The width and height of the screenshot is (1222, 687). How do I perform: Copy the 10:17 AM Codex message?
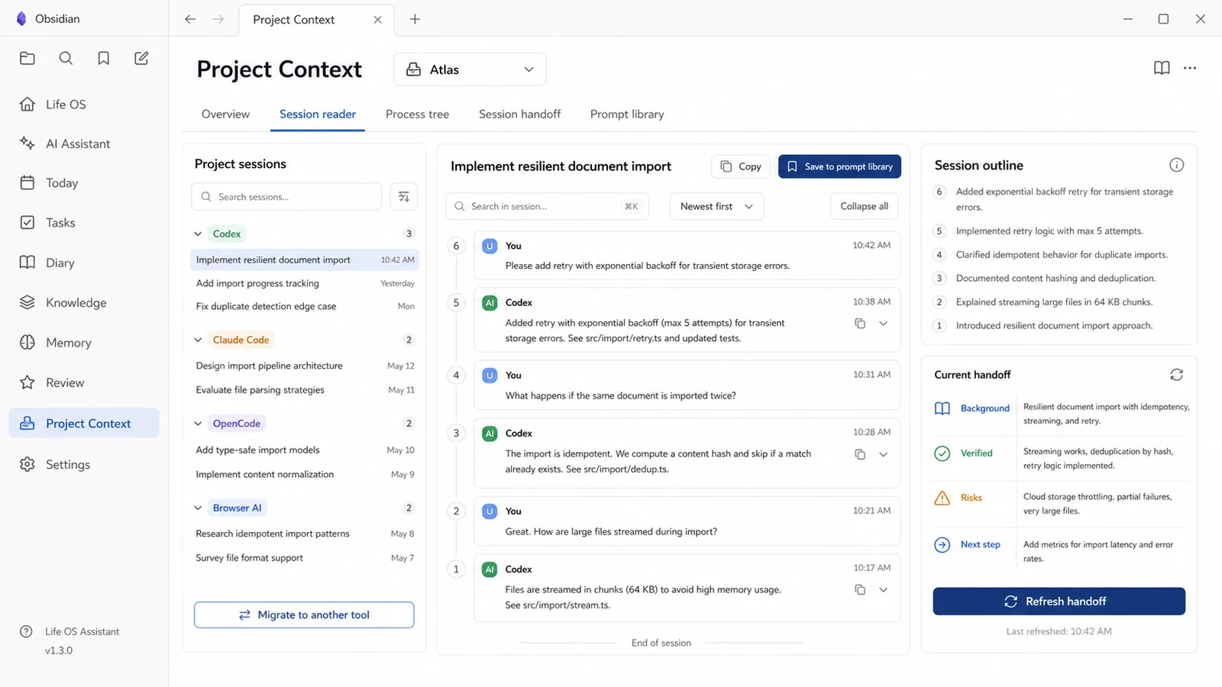[860, 589]
